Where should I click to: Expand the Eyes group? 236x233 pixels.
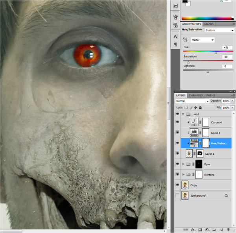point(183,164)
